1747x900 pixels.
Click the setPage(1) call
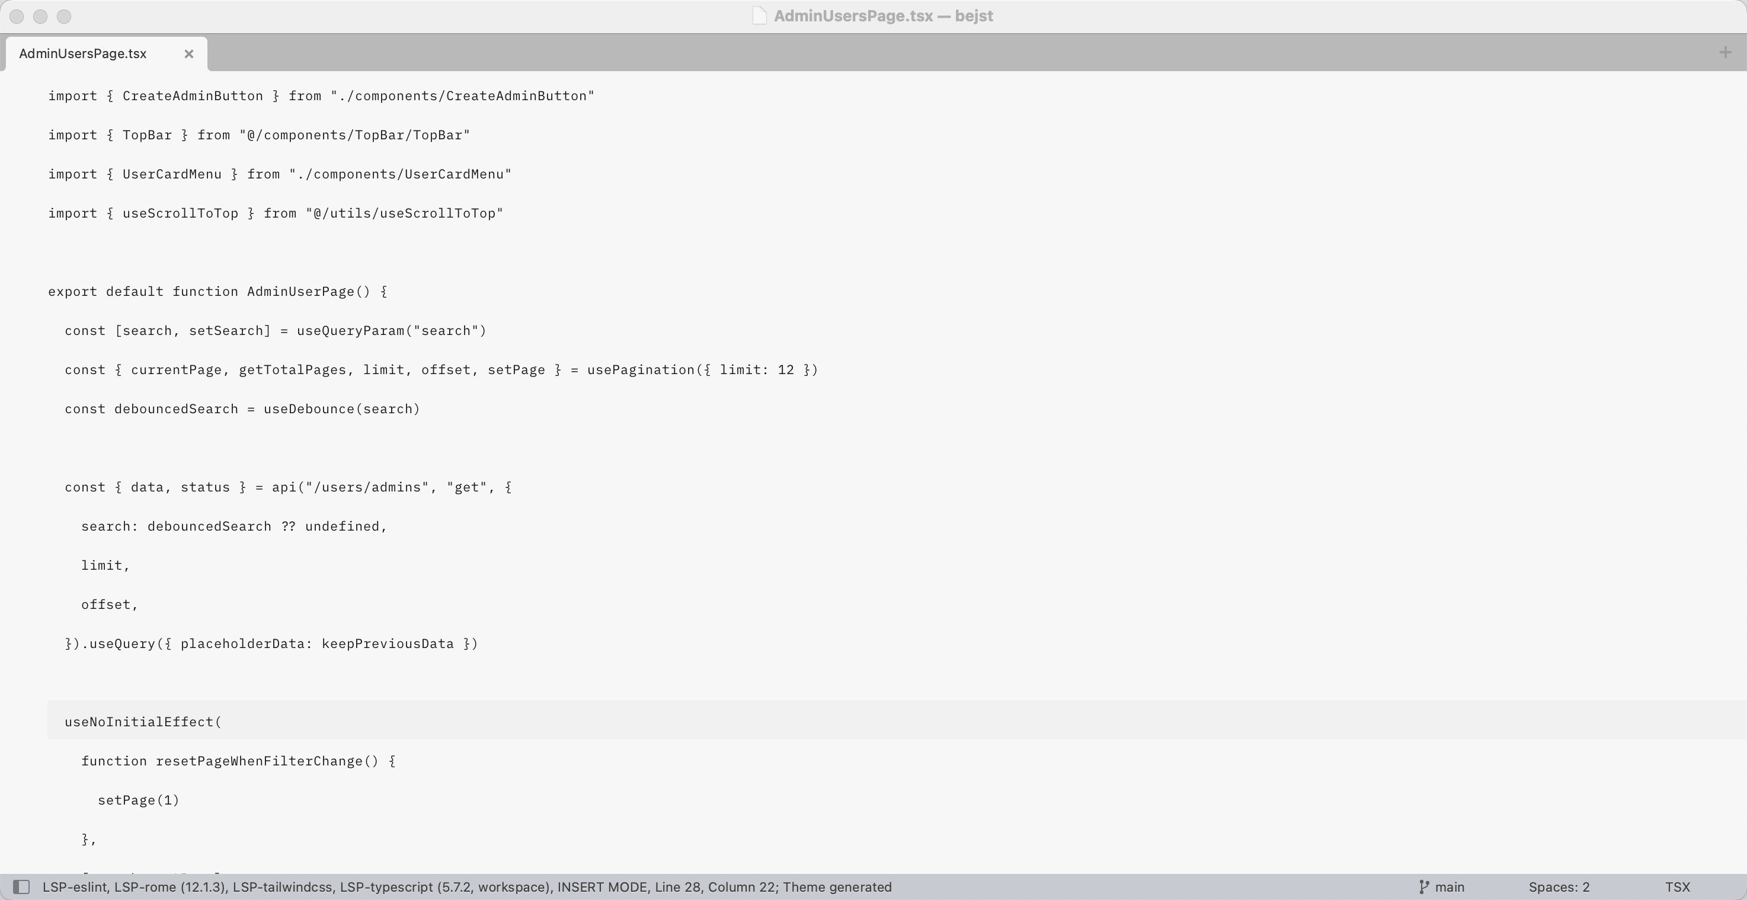[x=138, y=800]
